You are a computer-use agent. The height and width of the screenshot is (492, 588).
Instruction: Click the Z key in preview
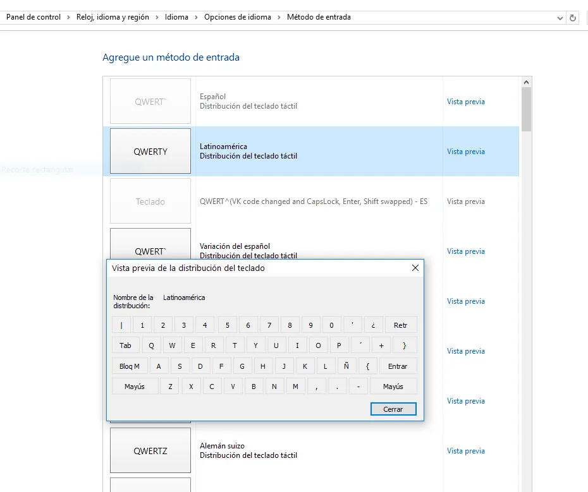point(170,387)
